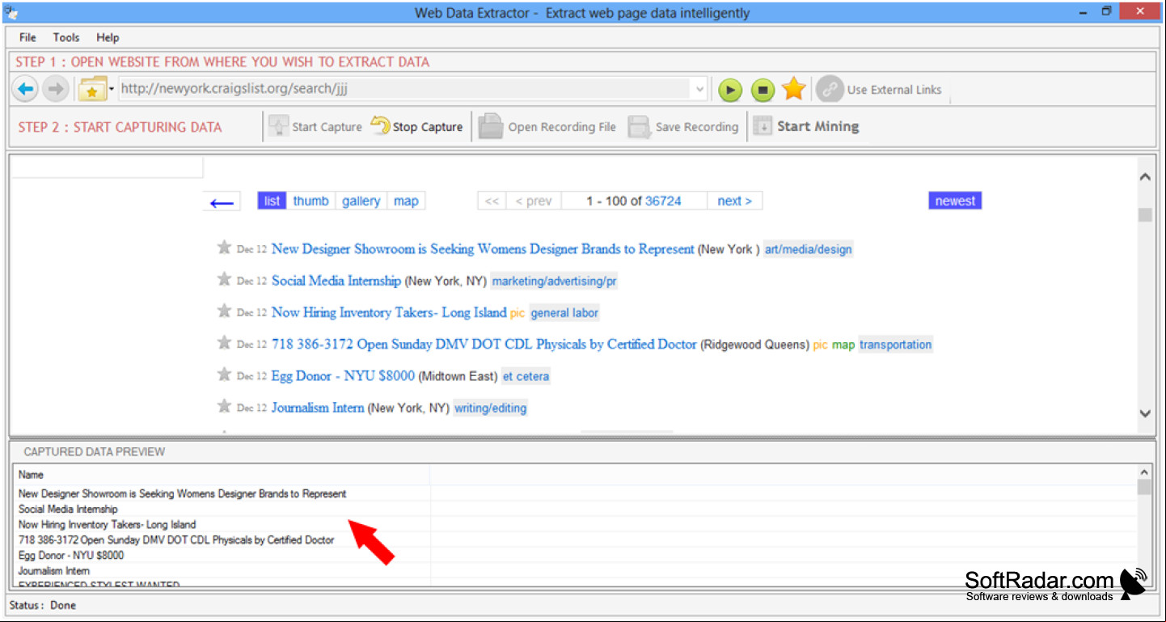Viewport: 1166px width, 622px height.
Task: Click art/media/design category tag
Action: (809, 249)
